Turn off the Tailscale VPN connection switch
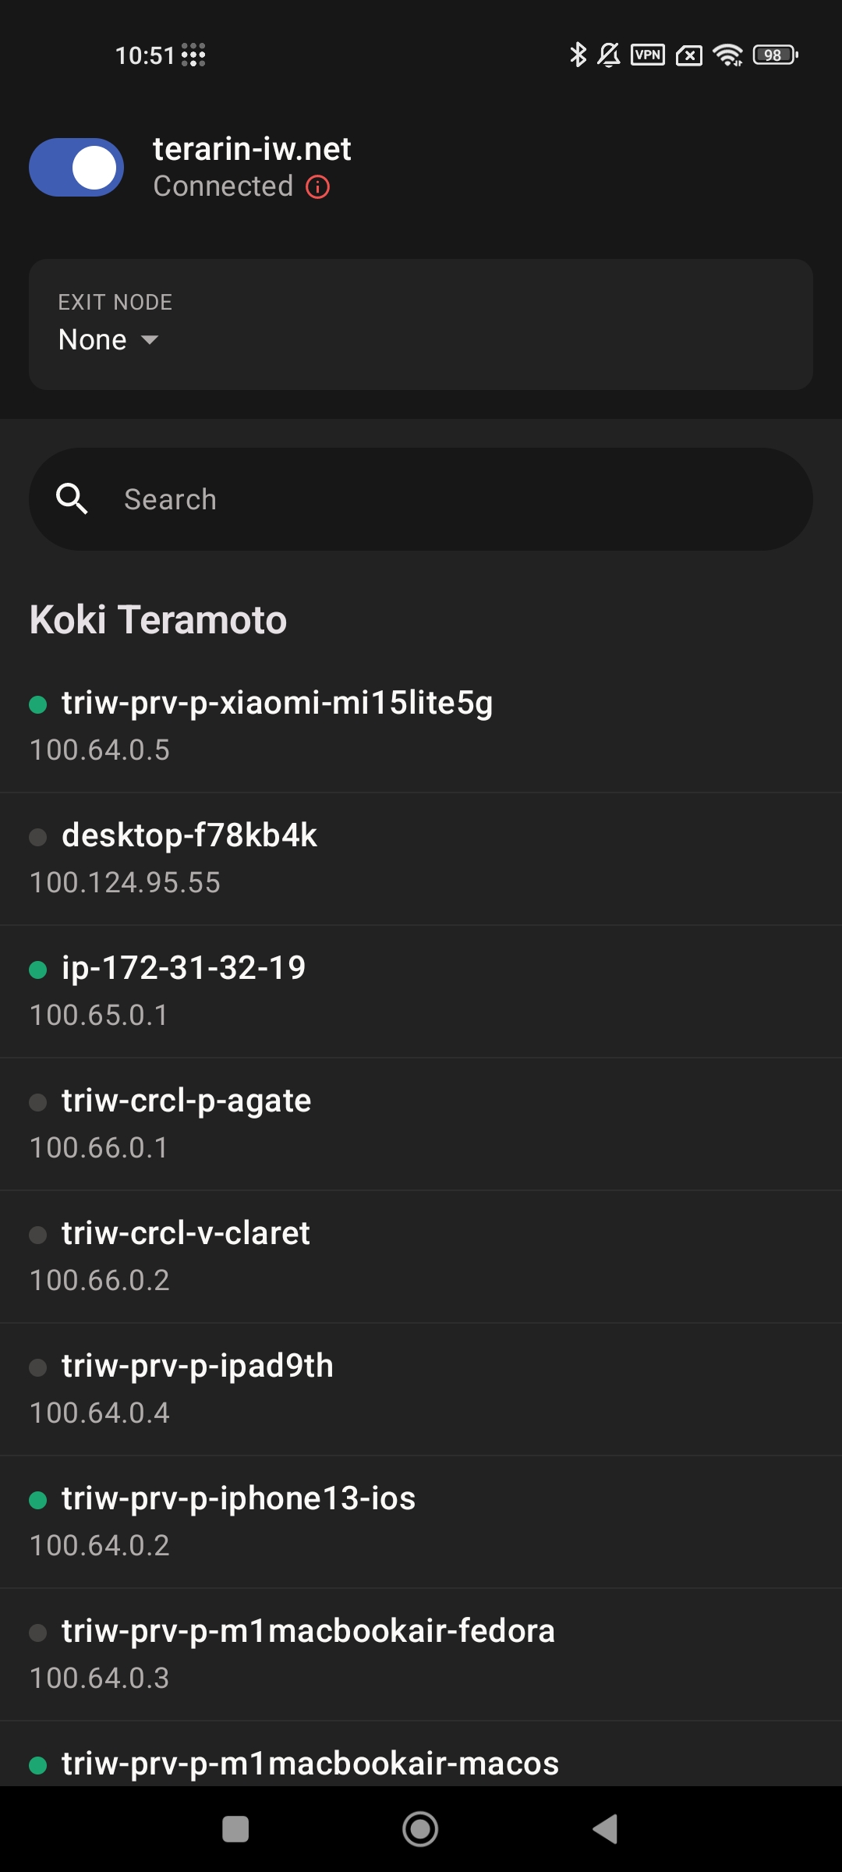842x1872 pixels. pos(76,168)
